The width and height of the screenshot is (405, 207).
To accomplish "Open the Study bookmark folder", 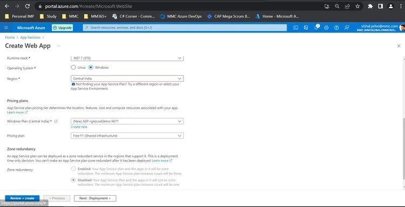I will (48, 16).
